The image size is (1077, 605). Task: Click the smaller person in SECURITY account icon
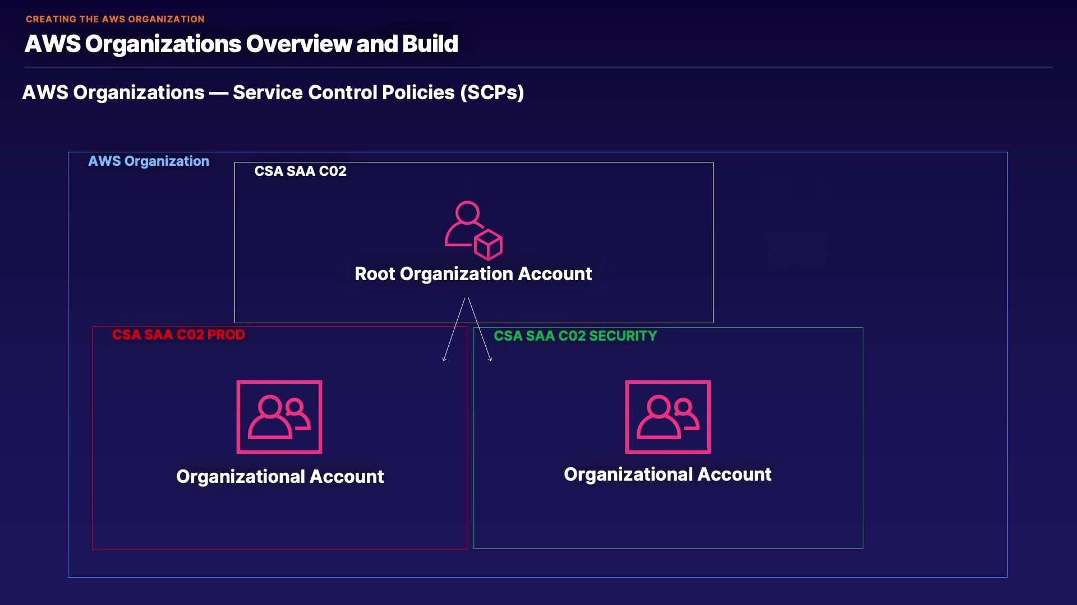pos(685,412)
